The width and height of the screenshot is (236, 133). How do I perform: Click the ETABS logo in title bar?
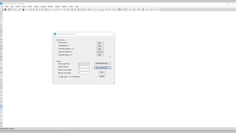(x=1, y=4)
